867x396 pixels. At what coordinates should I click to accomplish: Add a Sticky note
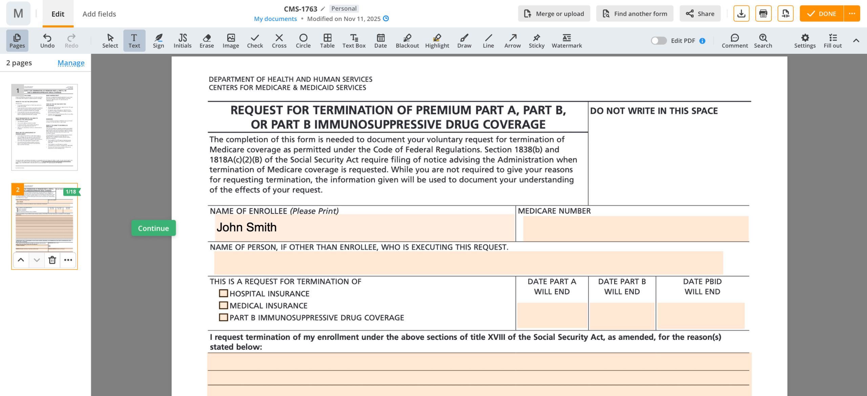click(536, 41)
